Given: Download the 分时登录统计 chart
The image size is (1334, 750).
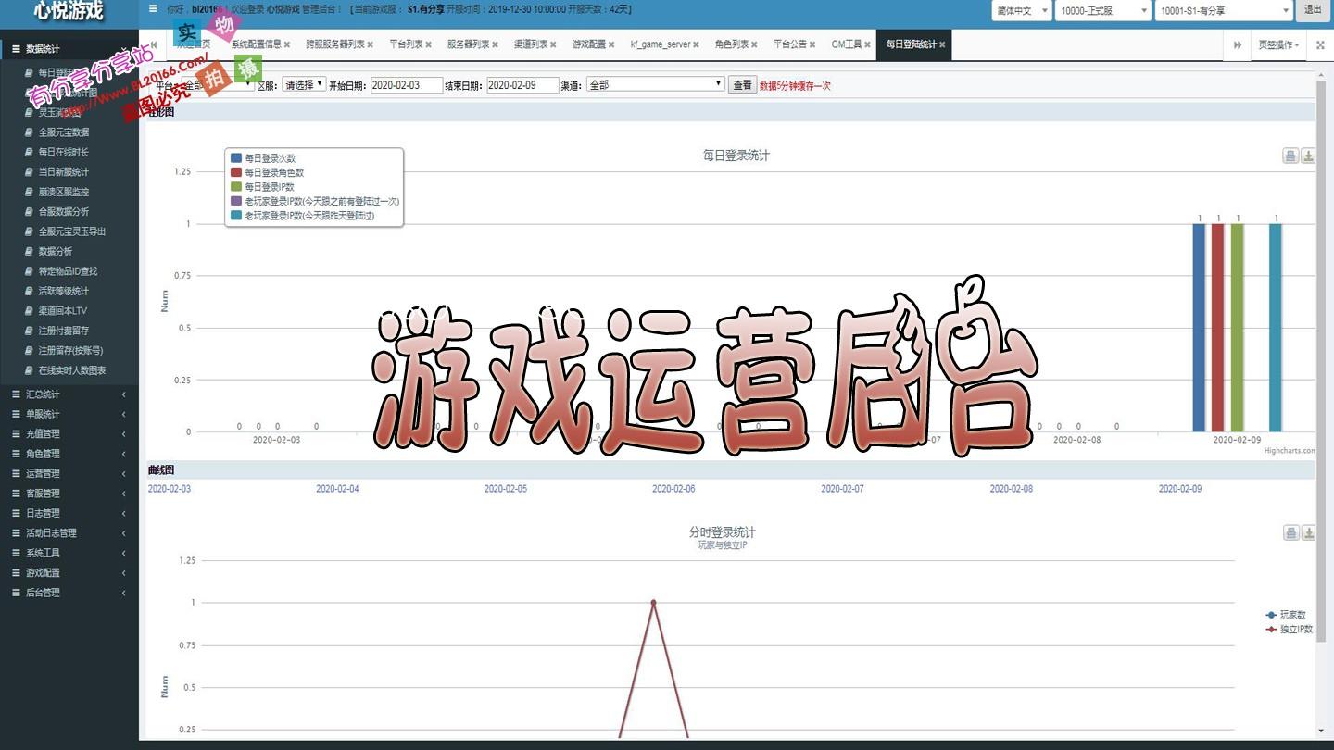Looking at the screenshot, I should (x=1308, y=532).
